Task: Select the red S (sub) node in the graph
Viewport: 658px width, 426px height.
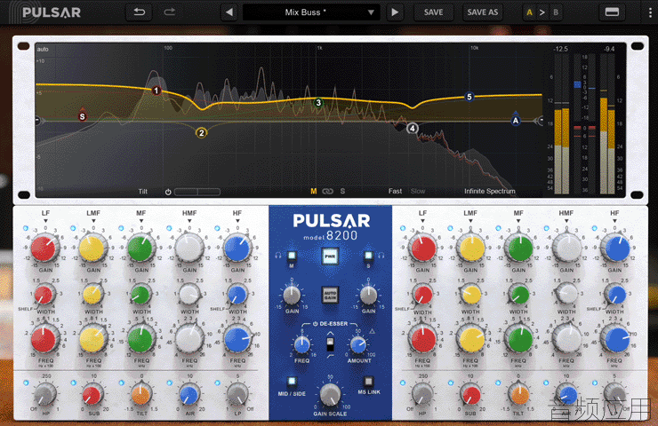Action: point(82,116)
